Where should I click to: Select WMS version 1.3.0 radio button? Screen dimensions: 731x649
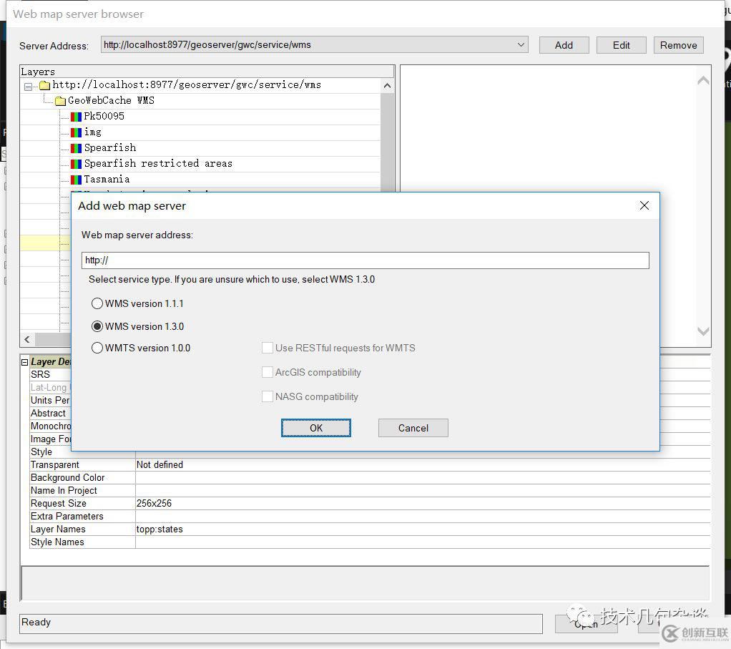(97, 326)
